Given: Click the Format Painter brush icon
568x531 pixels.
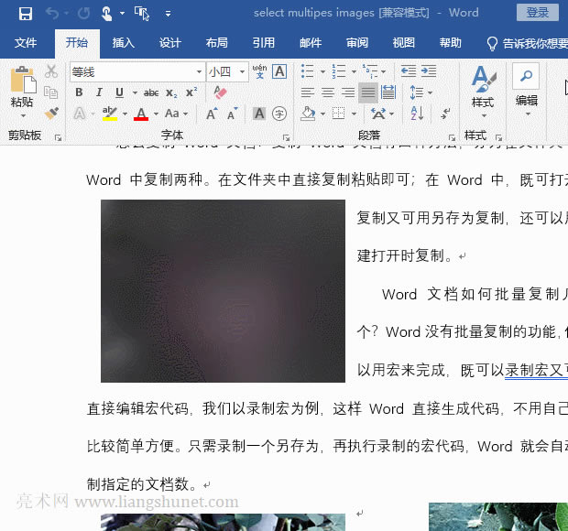Looking at the screenshot, I should (x=51, y=114).
